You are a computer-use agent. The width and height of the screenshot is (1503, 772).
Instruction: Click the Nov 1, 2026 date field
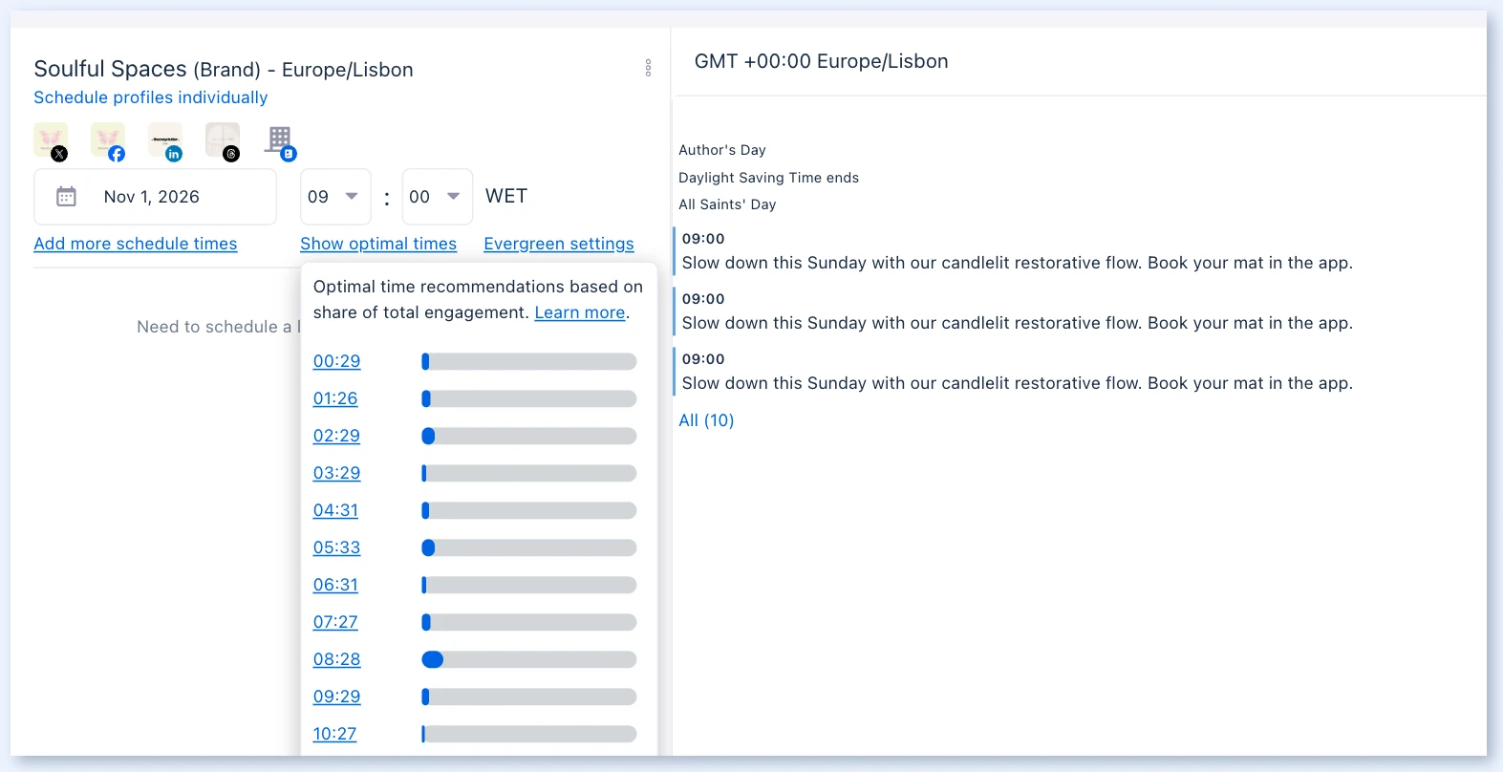click(155, 197)
